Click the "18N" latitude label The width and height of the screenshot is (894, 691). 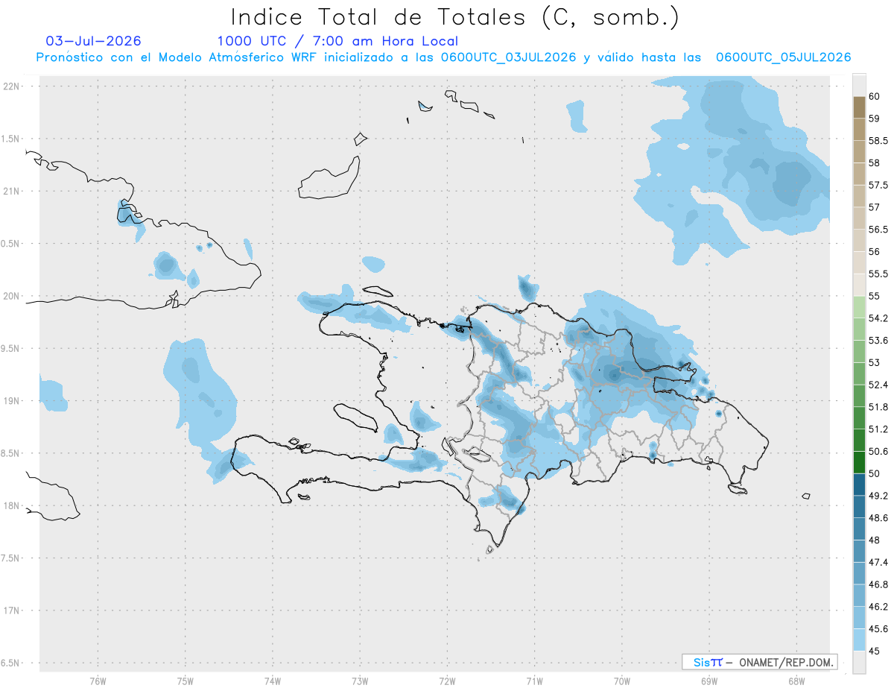(x=13, y=506)
